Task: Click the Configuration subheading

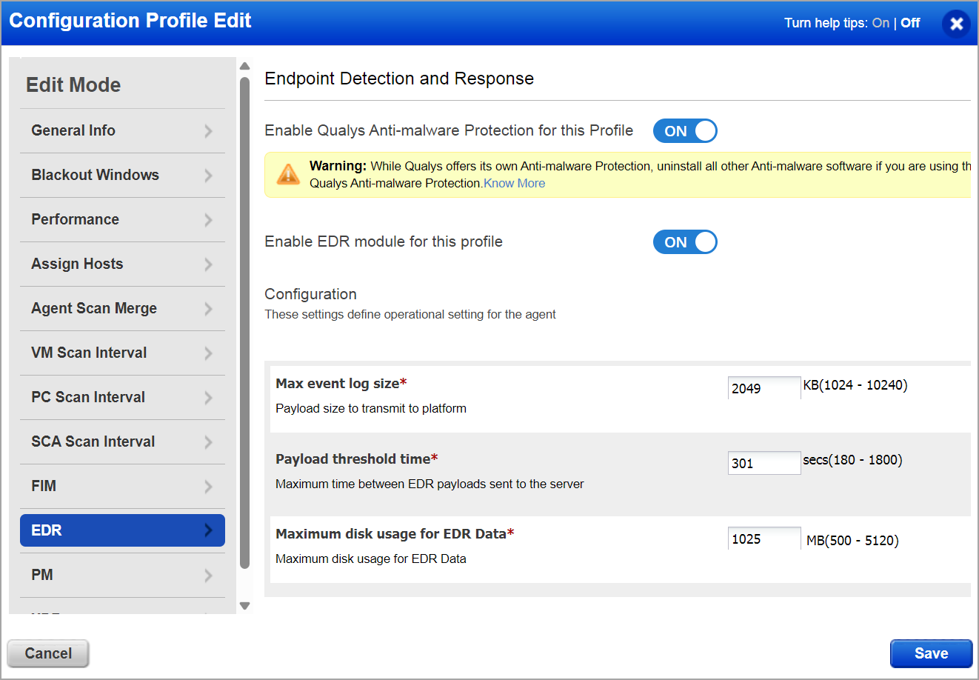Action: [310, 294]
